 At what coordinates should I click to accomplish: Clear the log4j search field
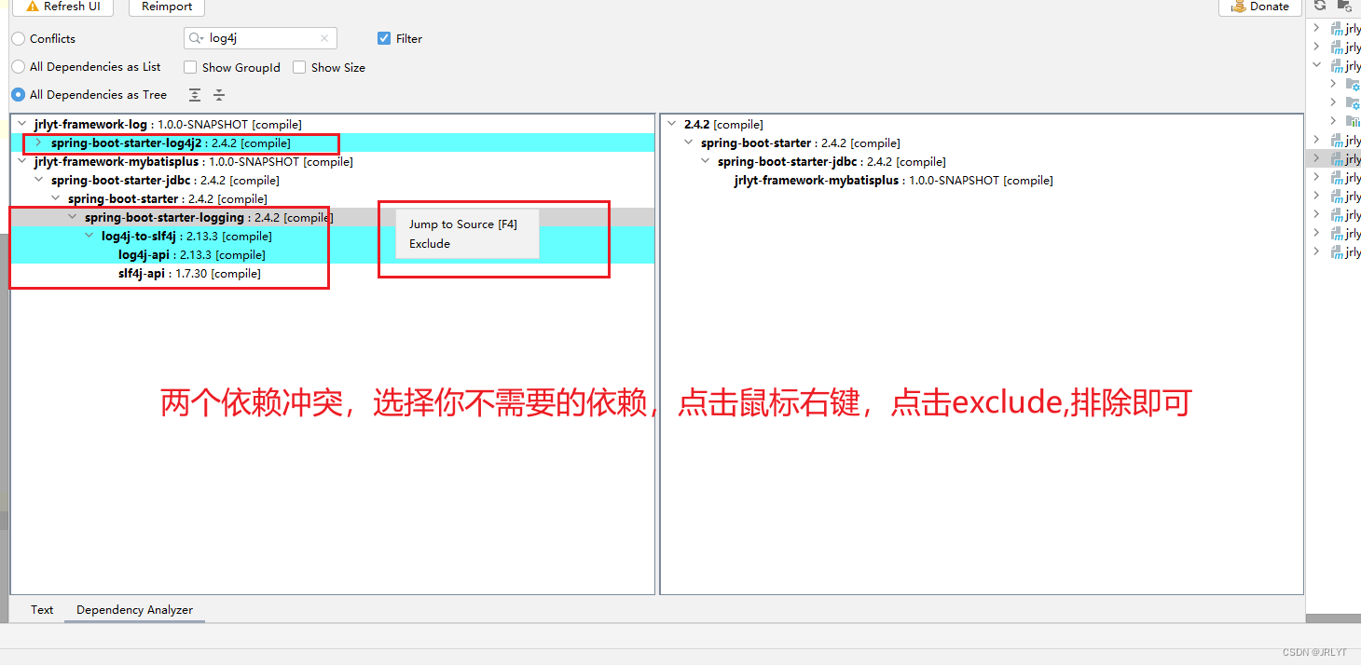pos(324,38)
